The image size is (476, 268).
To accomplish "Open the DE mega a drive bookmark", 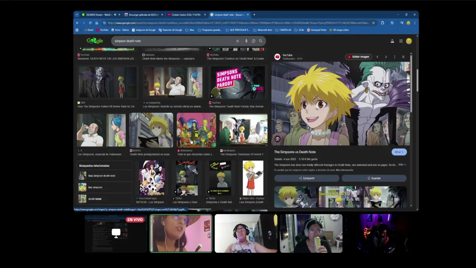I will click(339, 30).
